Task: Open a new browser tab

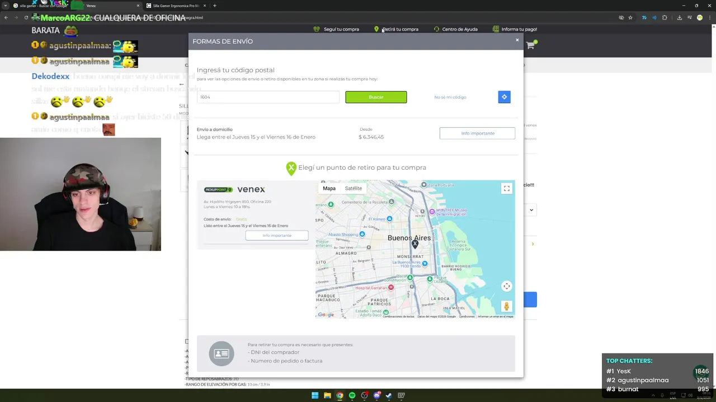Action: click(x=215, y=6)
